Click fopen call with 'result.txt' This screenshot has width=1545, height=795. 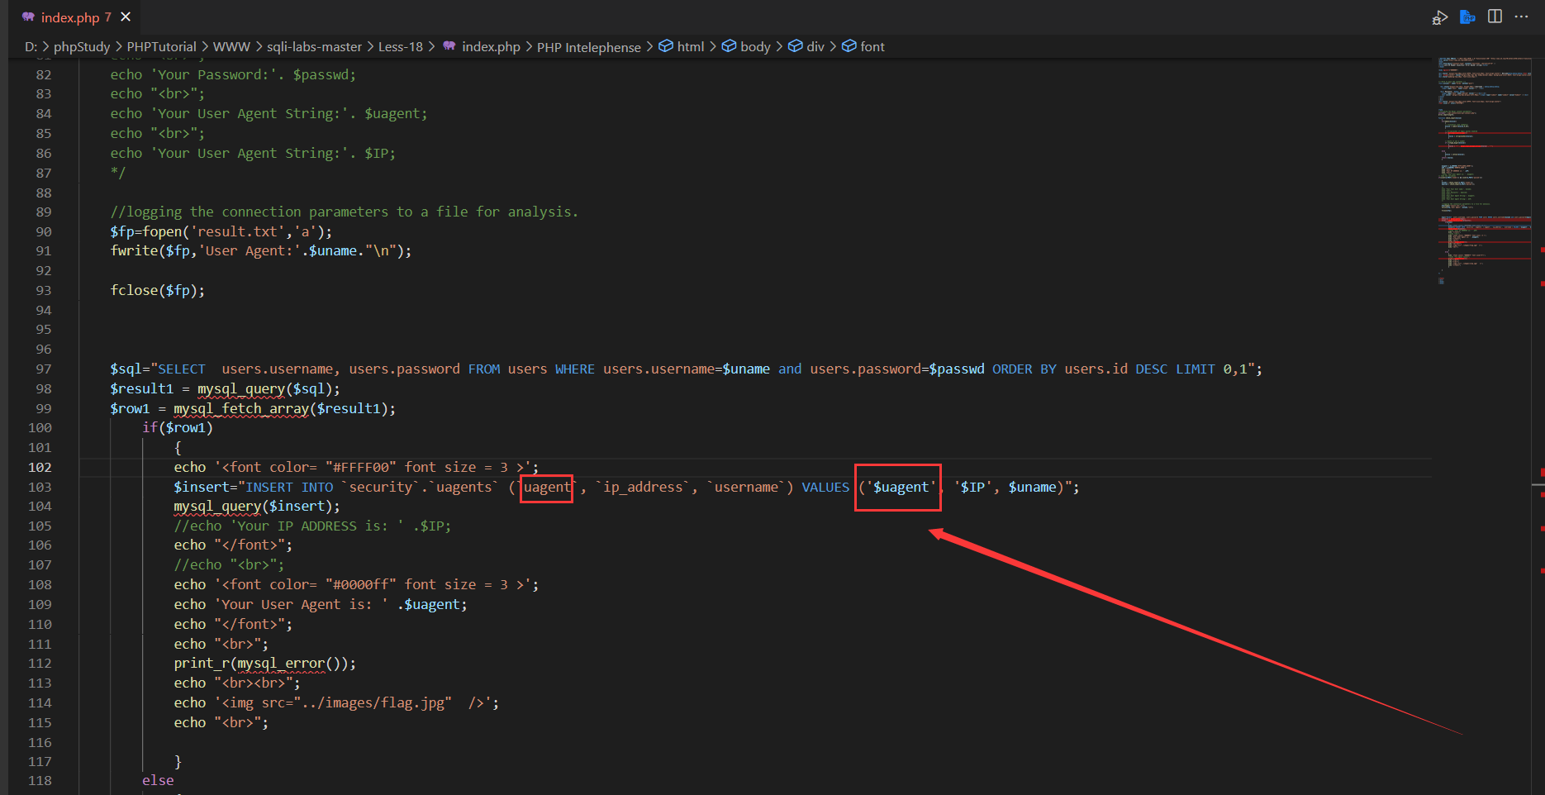click(x=221, y=232)
